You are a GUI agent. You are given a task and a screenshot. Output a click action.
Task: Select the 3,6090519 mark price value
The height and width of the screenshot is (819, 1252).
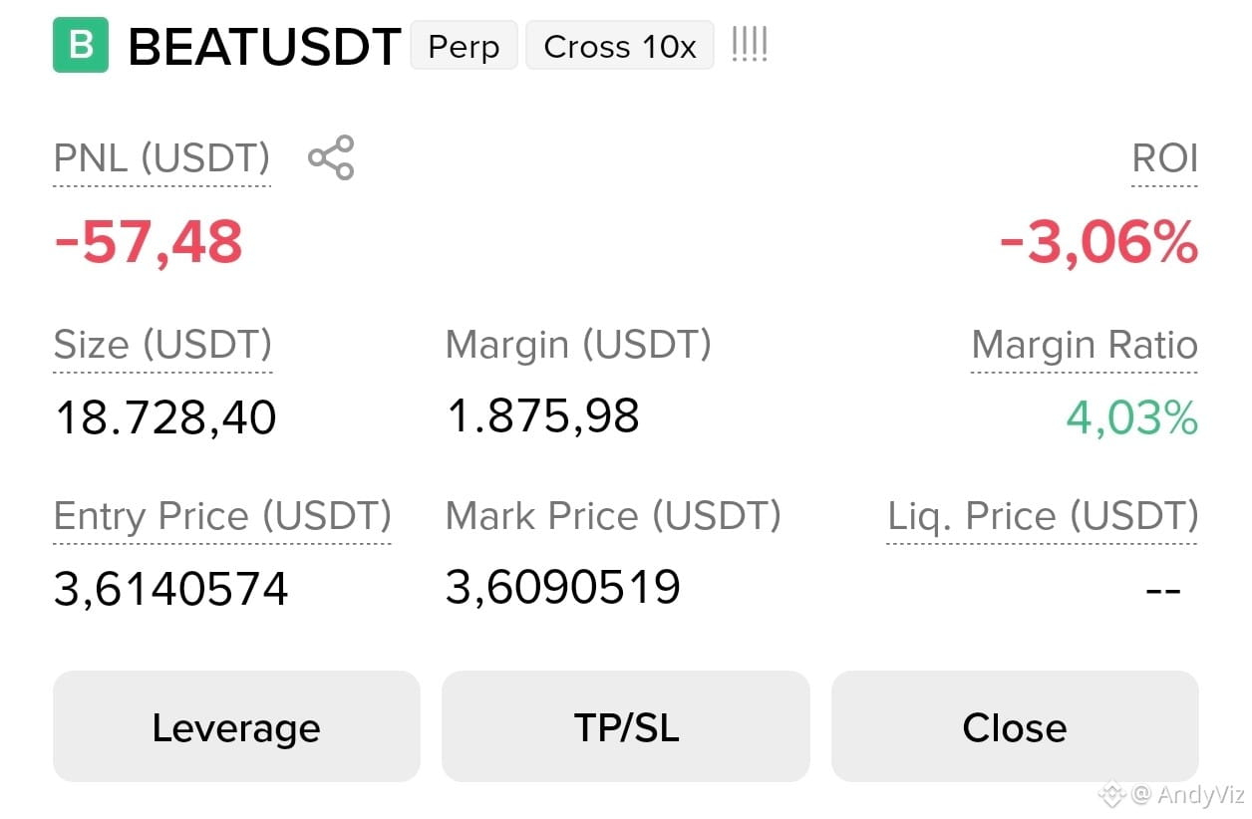coord(563,588)
